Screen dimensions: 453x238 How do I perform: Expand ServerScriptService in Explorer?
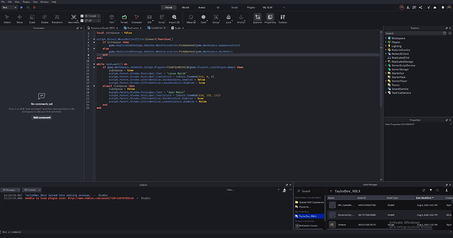[x=385, y=65]
